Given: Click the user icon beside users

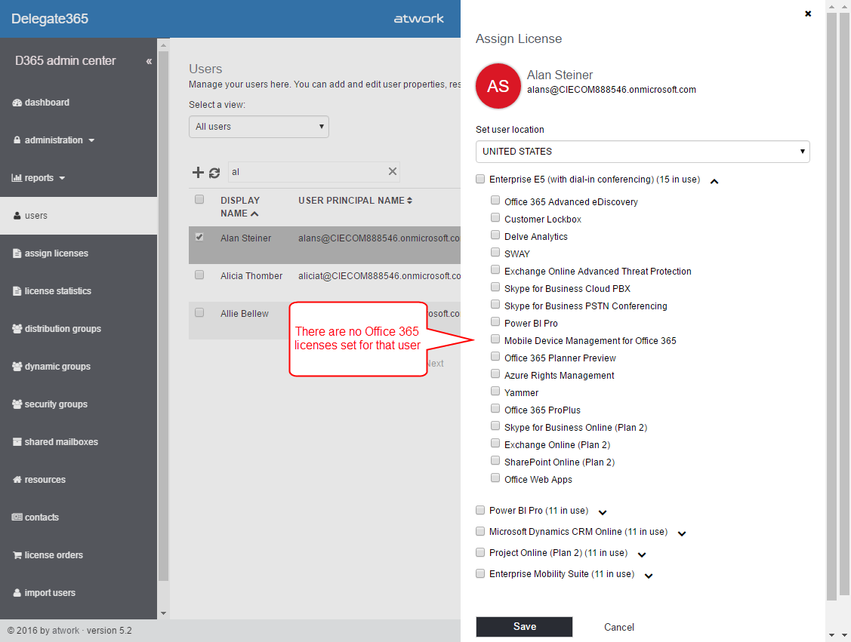Looking at the screenshot, I should 17,215.
